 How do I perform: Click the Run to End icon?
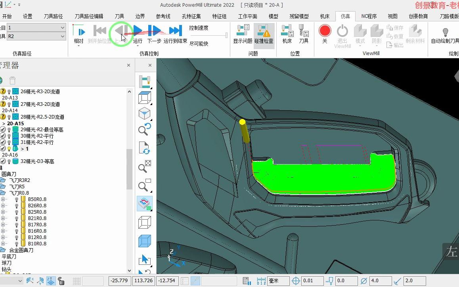(175, 31)
